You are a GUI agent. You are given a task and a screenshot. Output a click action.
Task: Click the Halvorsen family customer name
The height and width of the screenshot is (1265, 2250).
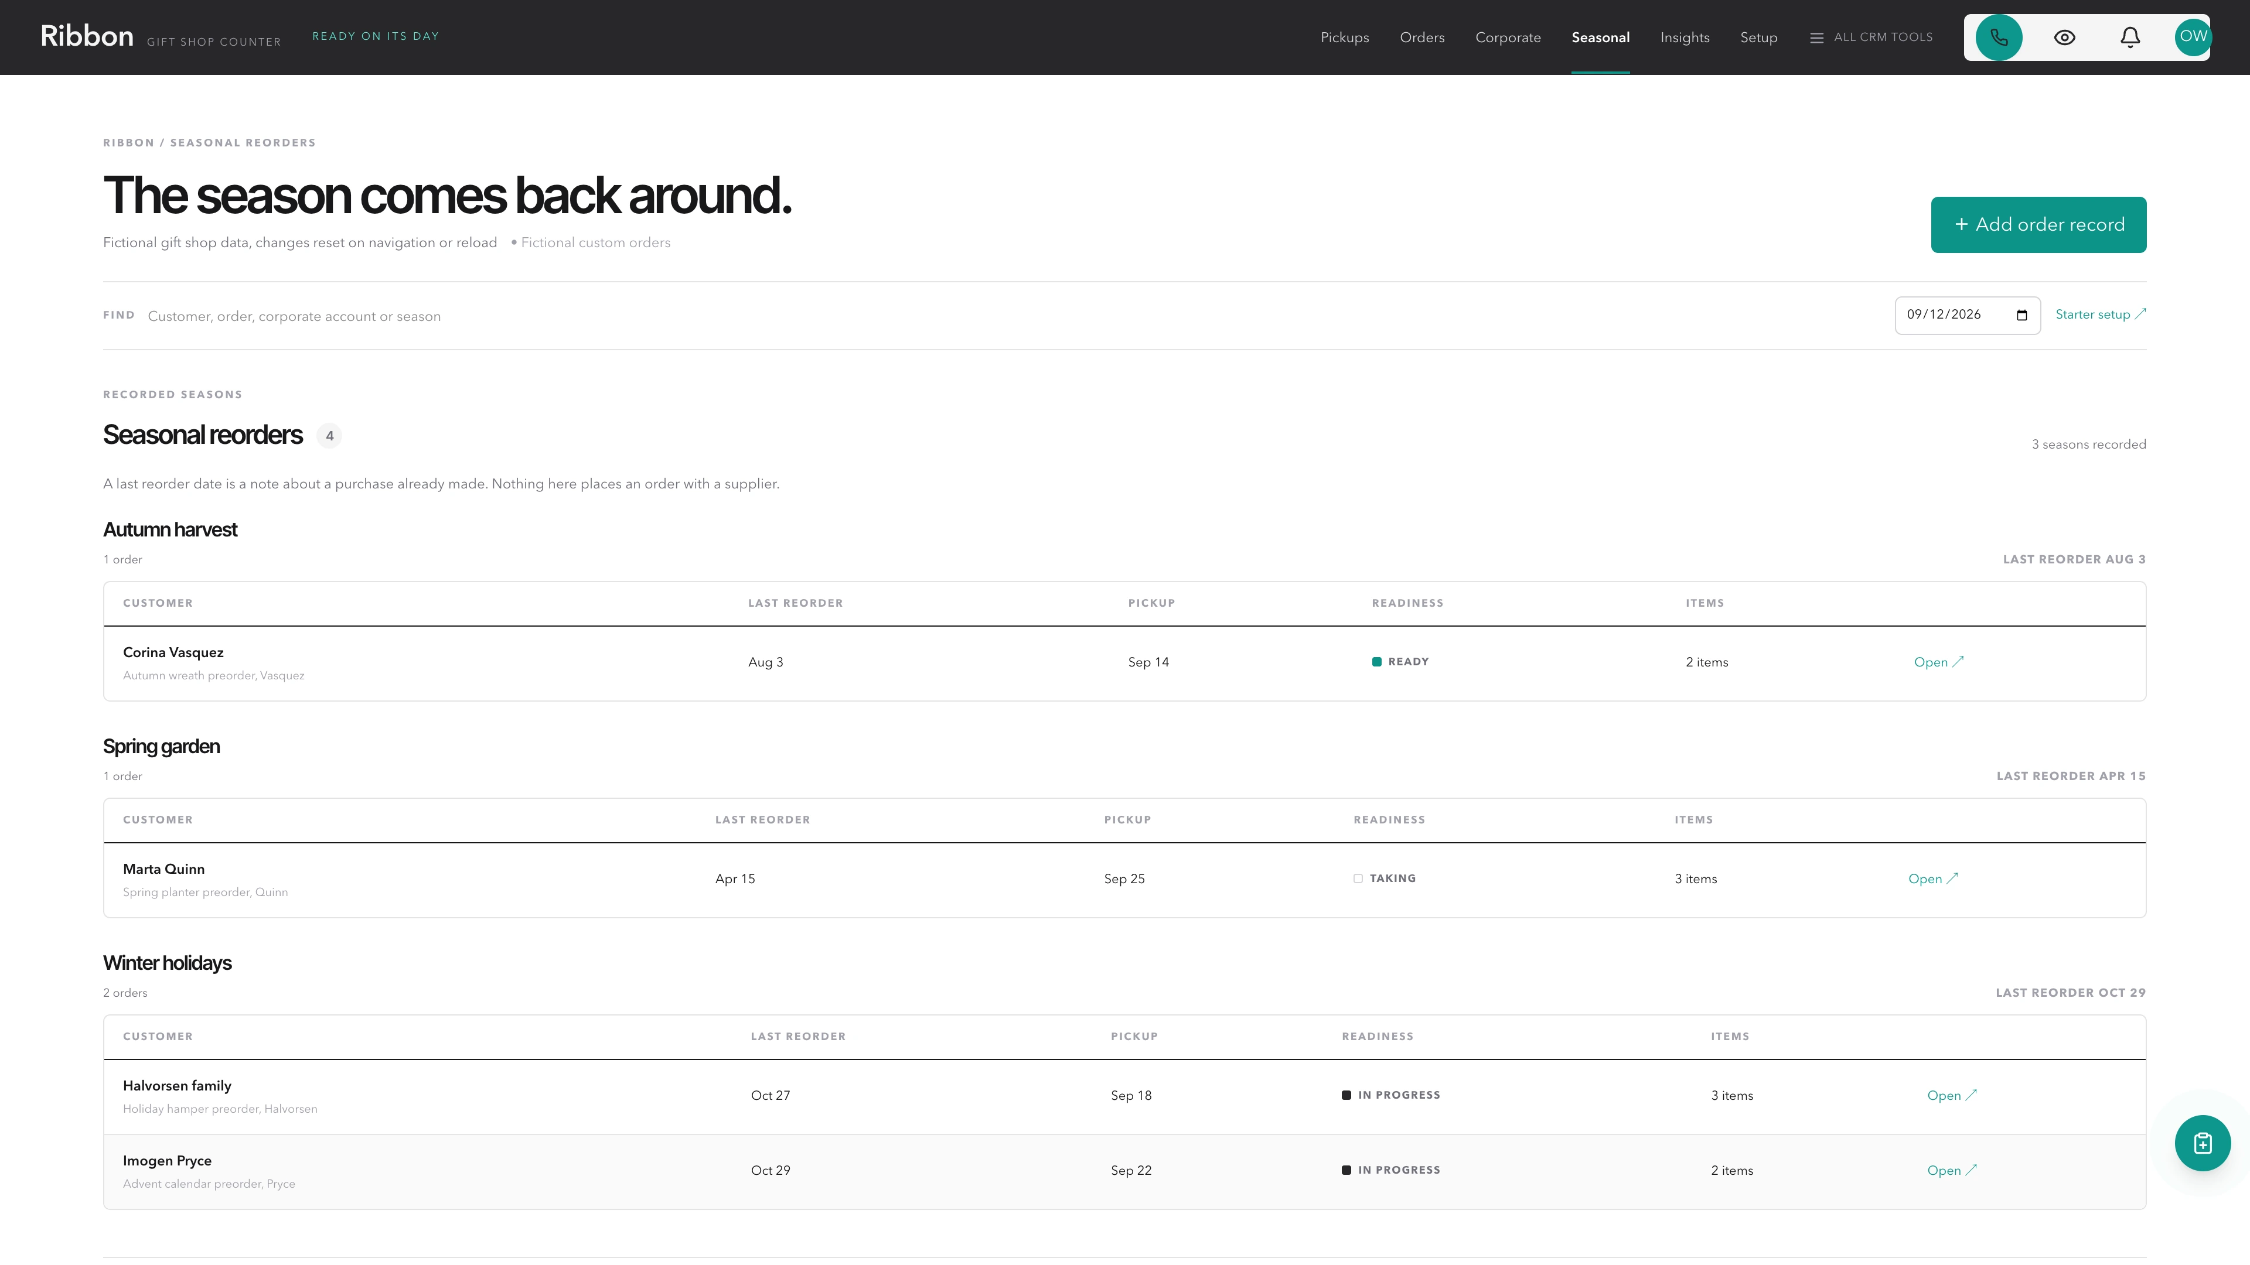[176, 1085]
